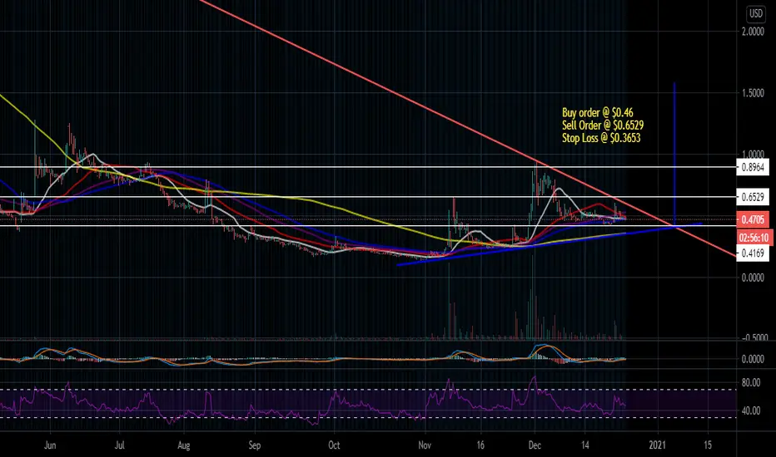776x457 pixels.
Task: Click the 1.5000 price axis label
Action: [x=753, y=93]
